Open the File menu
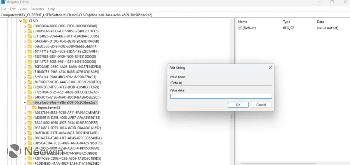 pos(3,9)
